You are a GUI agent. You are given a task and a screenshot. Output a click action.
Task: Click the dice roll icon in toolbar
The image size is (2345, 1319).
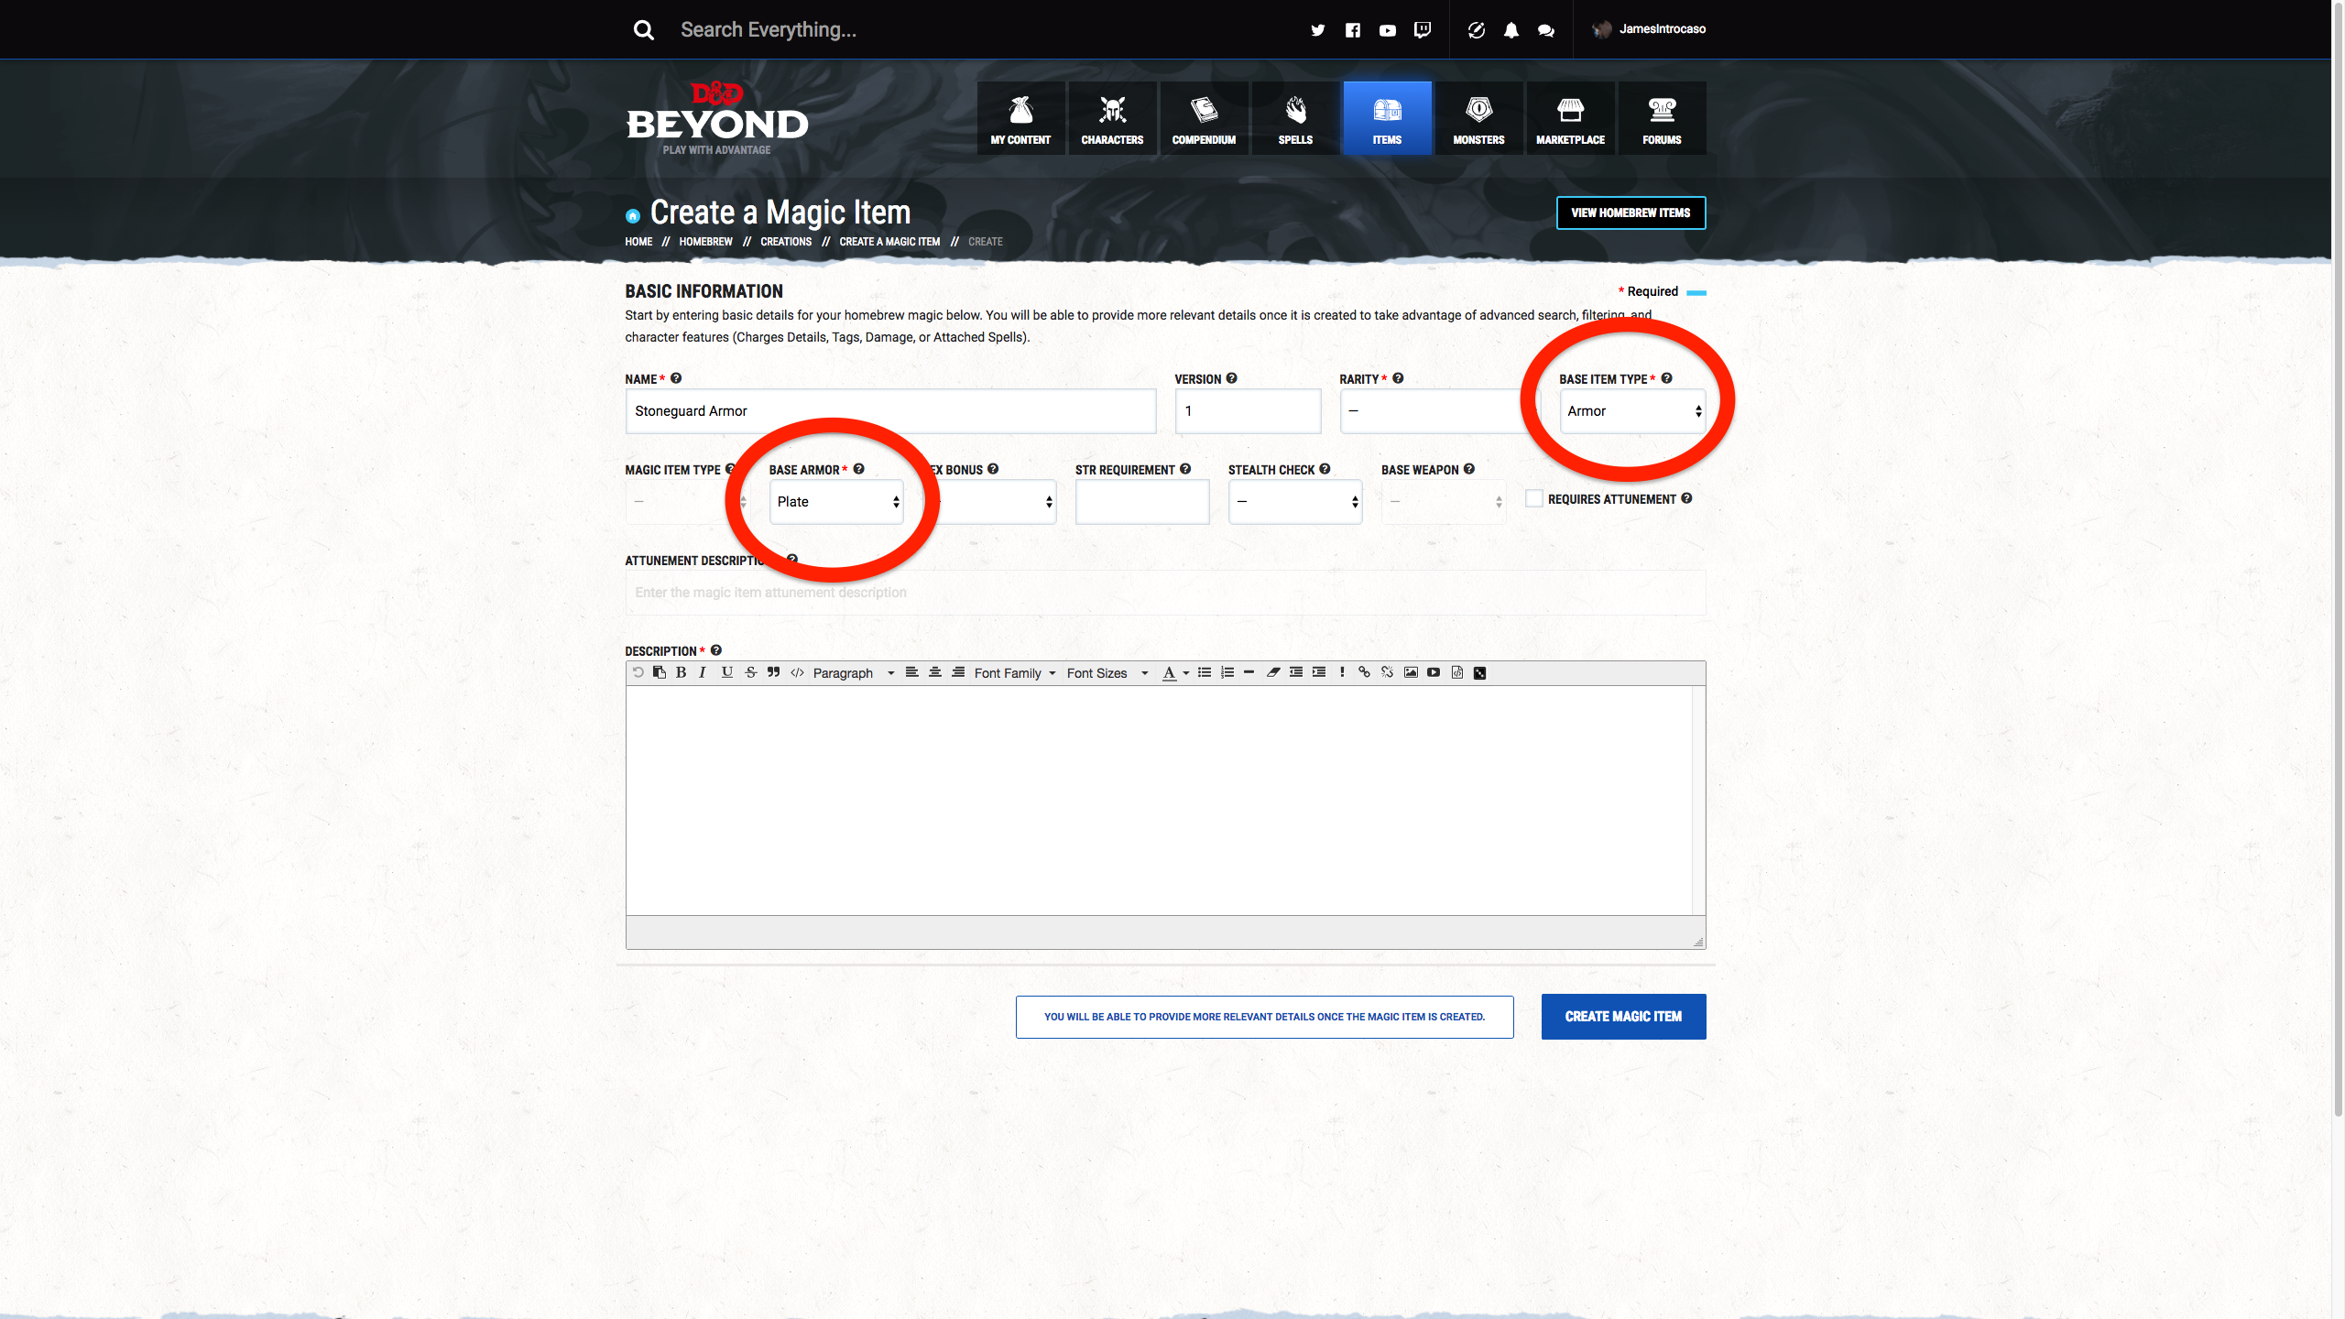(x=1480, y=672)
